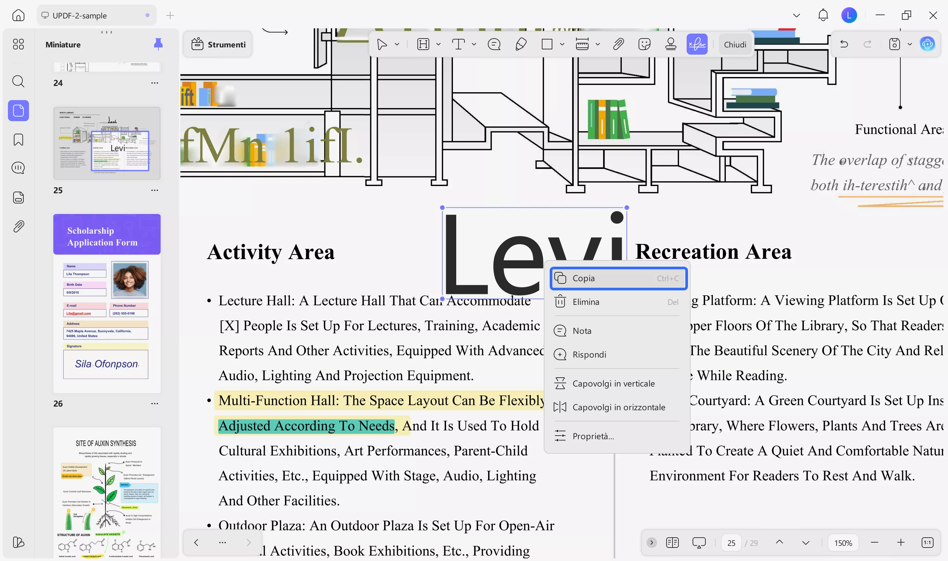Viewport: 948px width, 561px height.
Task: Click the UPDF AI assistant icon
Action: pos(927,44)
